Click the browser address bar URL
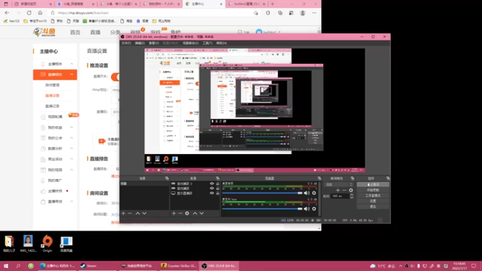 (x=83, y=13)
